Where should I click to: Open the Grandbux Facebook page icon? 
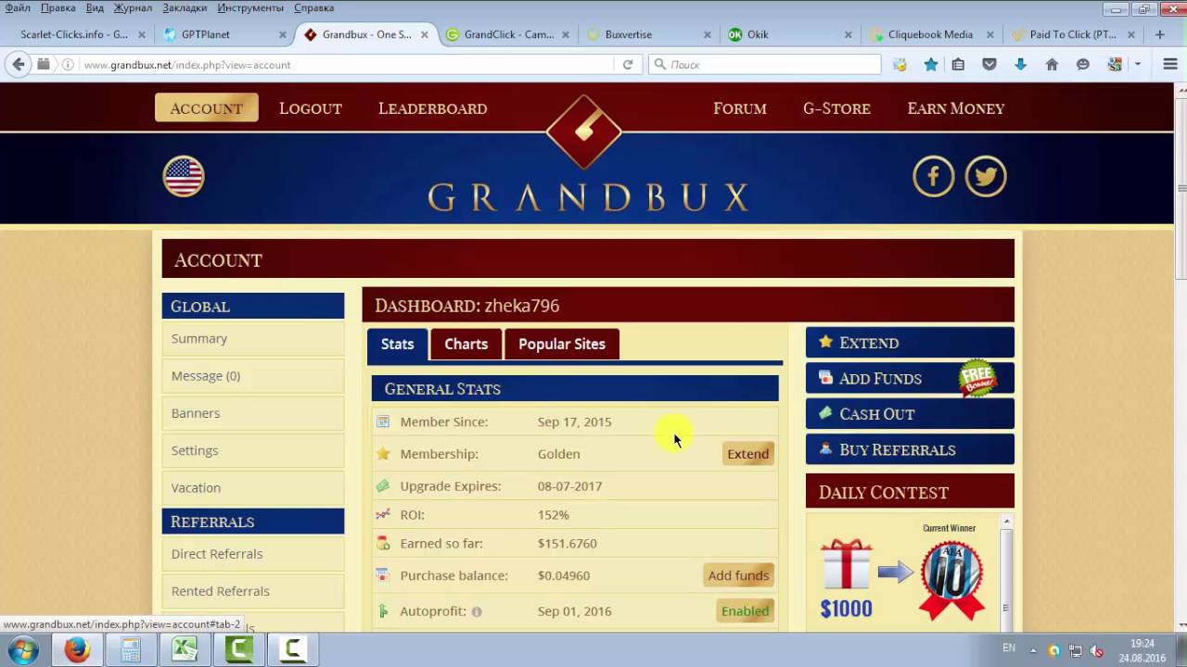tap(933, 176)
